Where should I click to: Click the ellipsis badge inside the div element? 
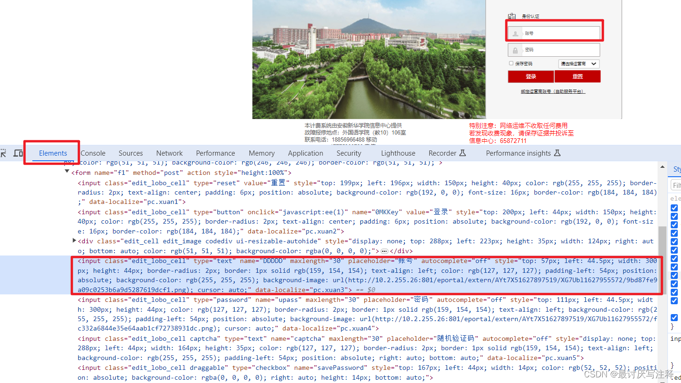pos(384,251)
